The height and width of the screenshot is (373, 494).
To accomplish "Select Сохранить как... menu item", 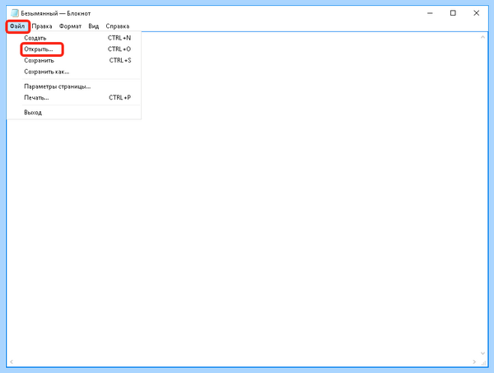I will tap(74, 72).
